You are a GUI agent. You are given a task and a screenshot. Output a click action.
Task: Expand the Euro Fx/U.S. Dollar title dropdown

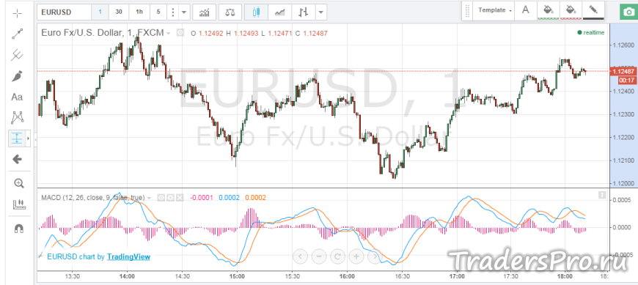[168, 34]
